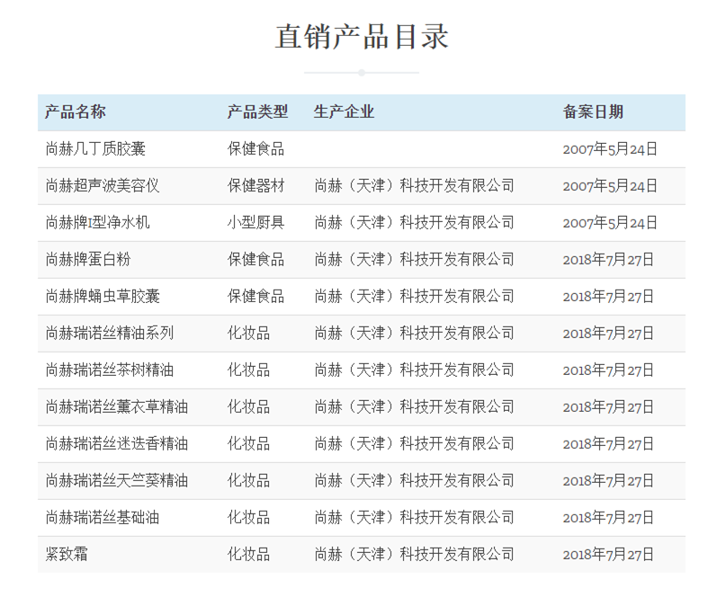Click the 生产企业 column header
Image resolution: width=717 pixels, height=606 pixels.
click(x=344, y=112)
